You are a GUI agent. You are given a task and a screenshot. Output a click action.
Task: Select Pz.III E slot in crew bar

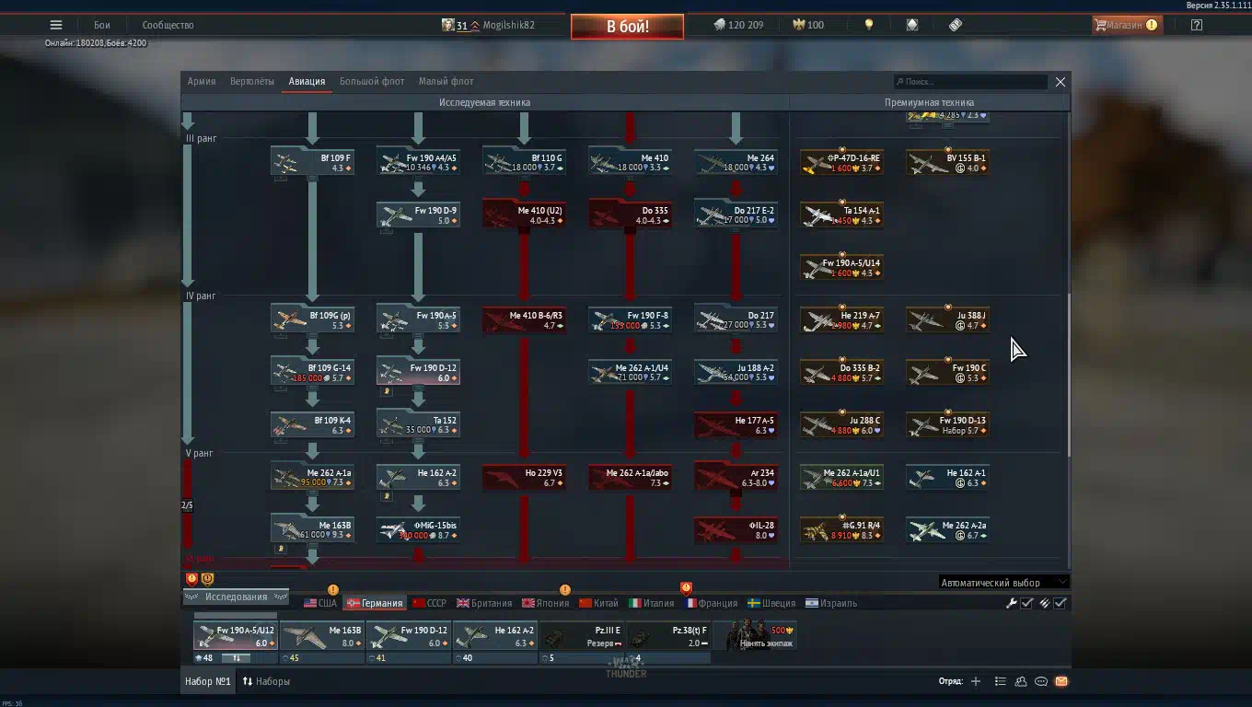(x=581, y=636)
